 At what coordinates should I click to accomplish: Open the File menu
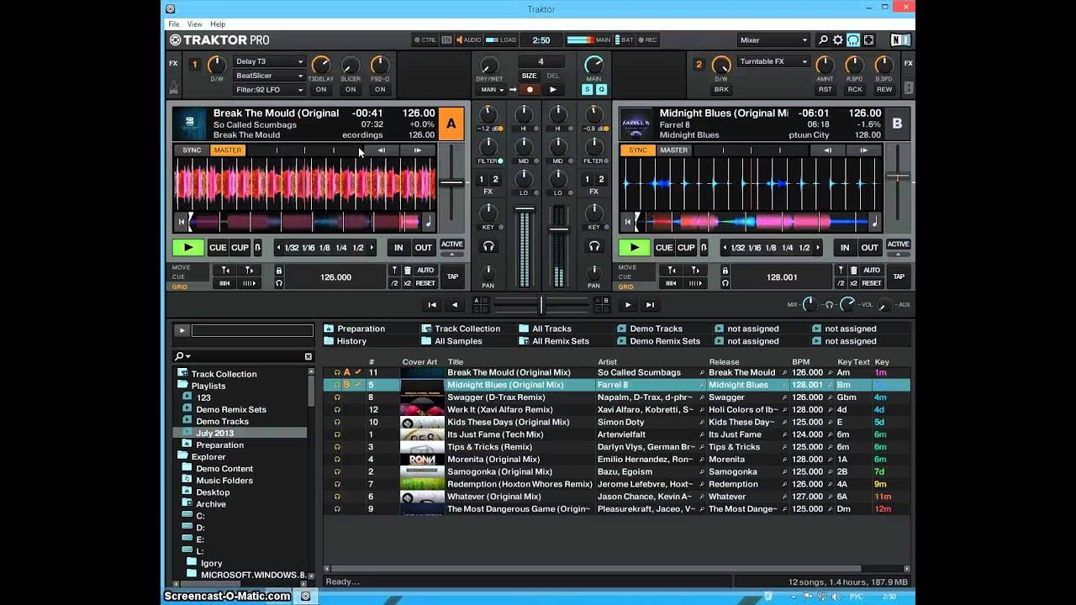pos(174,24)
